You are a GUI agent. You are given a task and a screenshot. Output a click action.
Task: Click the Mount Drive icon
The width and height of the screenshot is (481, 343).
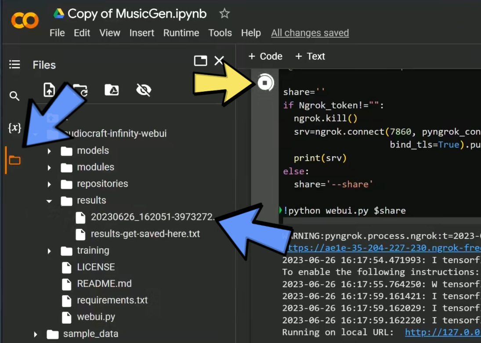[112, 90]
